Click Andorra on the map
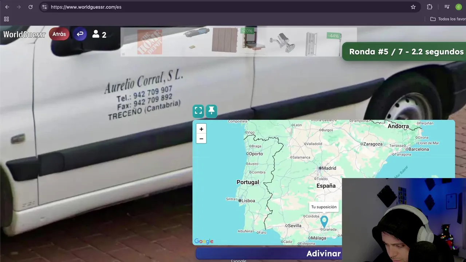The height and width of the screenshot is (262, 466). (398, 126)
